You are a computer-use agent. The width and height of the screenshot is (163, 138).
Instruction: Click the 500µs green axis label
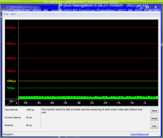coord(11,88)
